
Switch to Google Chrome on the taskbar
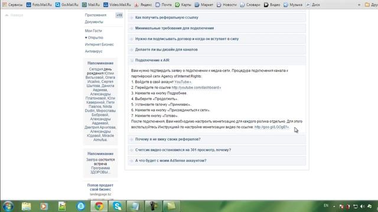[99, 206]
